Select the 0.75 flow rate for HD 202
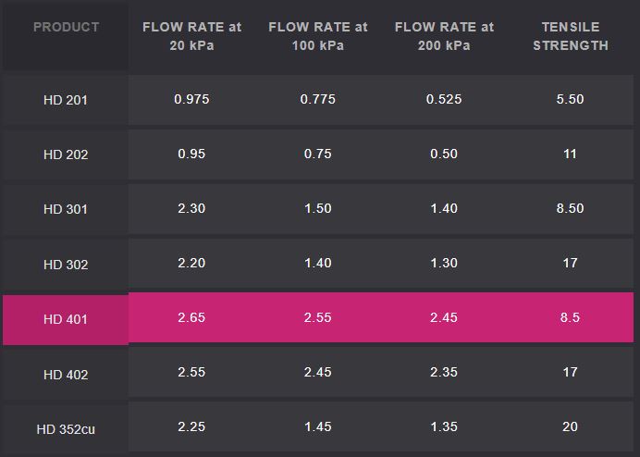Image resolution: width=640 pixels, height=457 pixels. pyautogui.click(x=317, y=154)
